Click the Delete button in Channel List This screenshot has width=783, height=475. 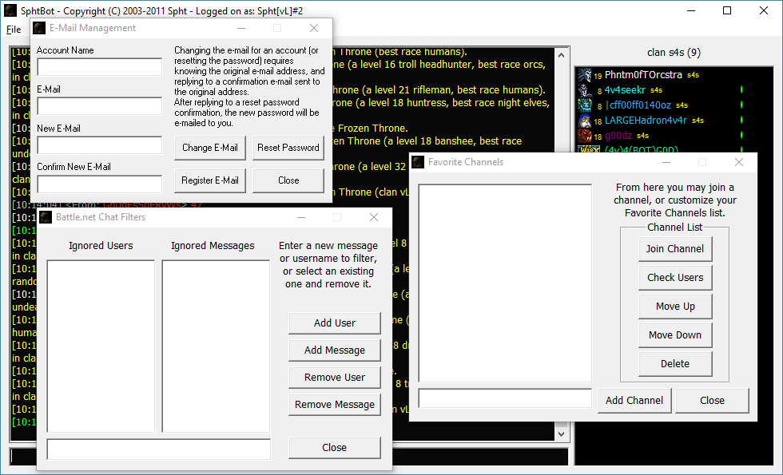point(675,364)
